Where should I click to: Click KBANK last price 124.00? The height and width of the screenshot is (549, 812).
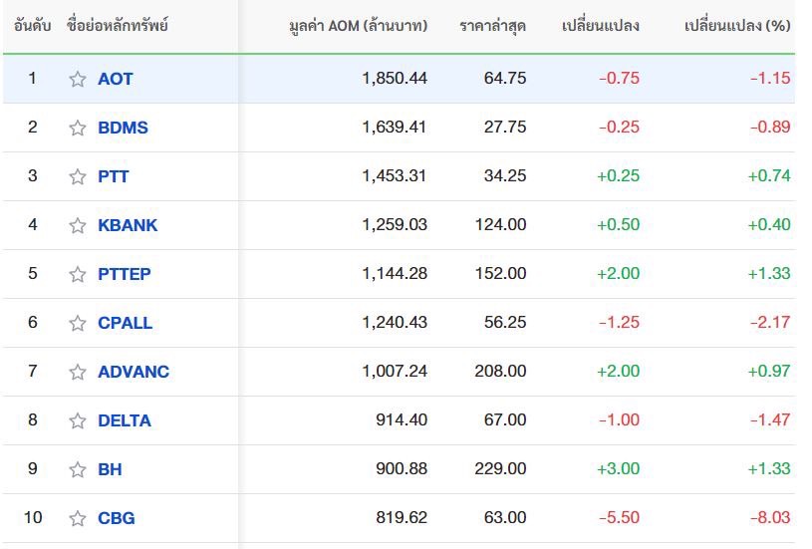[x=501, y=224]
